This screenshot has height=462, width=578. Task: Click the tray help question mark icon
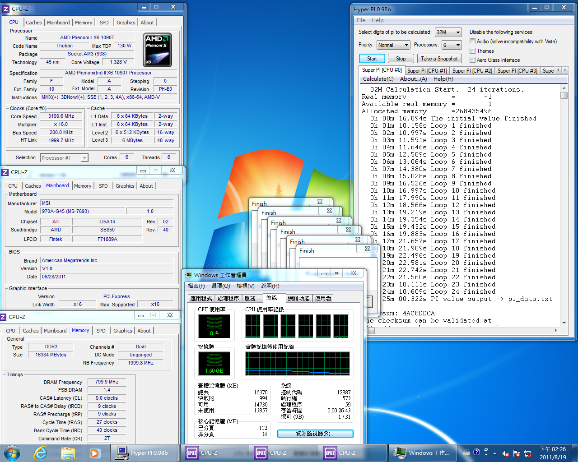[476, 452]
